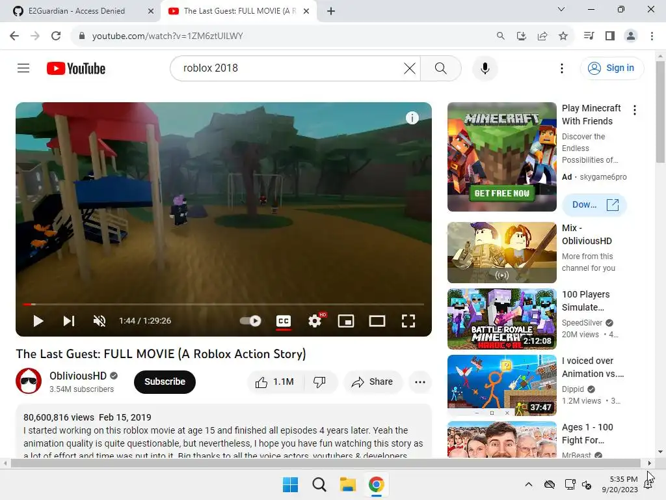Open the player settings gear
666x500 pixels.
click(315, 321)
